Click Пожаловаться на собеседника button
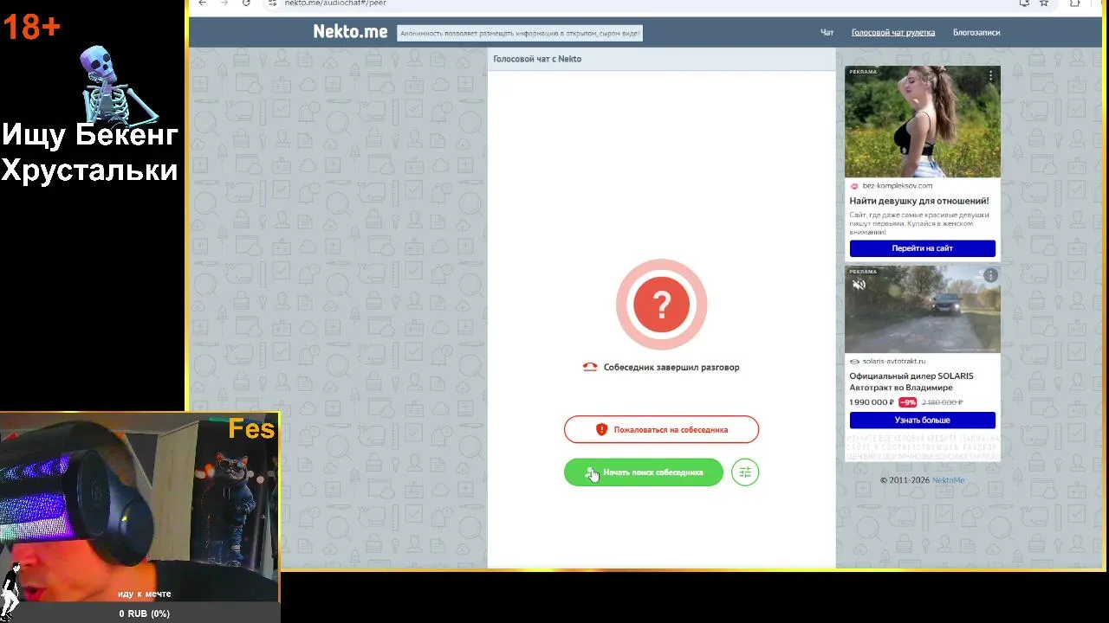The width and height of the screenshot is (1109, 623). (x=661, y=429)
